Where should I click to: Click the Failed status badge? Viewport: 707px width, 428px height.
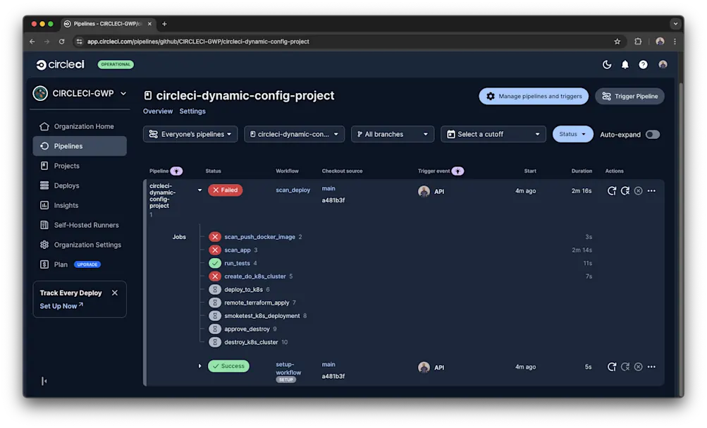pyautogui.click(x=225, y=190)
